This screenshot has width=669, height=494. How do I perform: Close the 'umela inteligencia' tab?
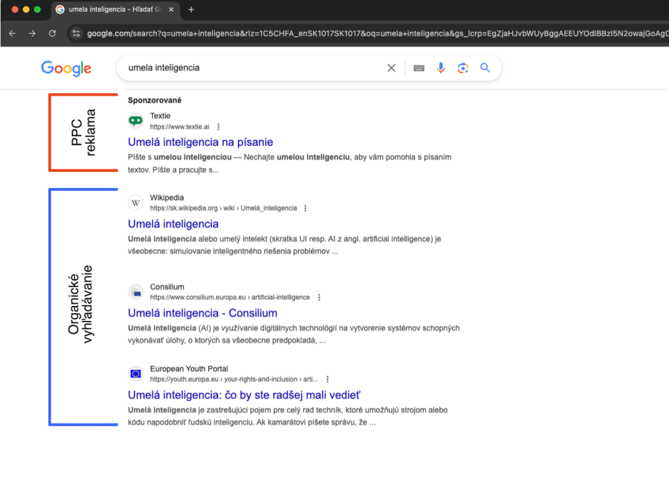[x=171, y=9]
